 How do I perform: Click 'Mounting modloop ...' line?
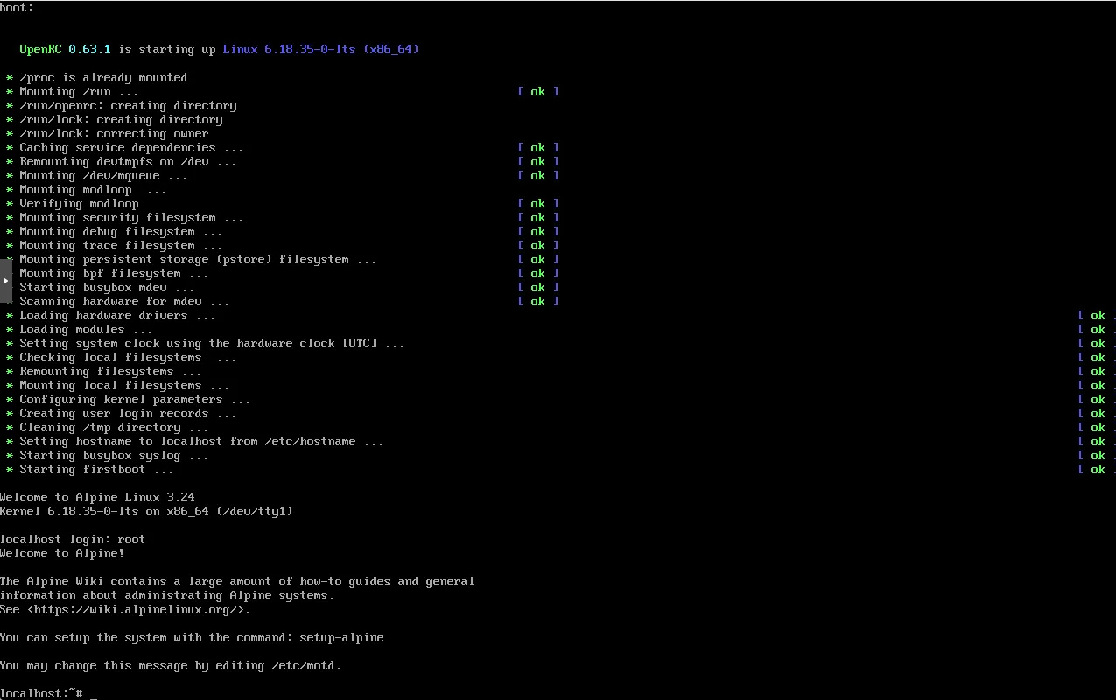[93, 189]
